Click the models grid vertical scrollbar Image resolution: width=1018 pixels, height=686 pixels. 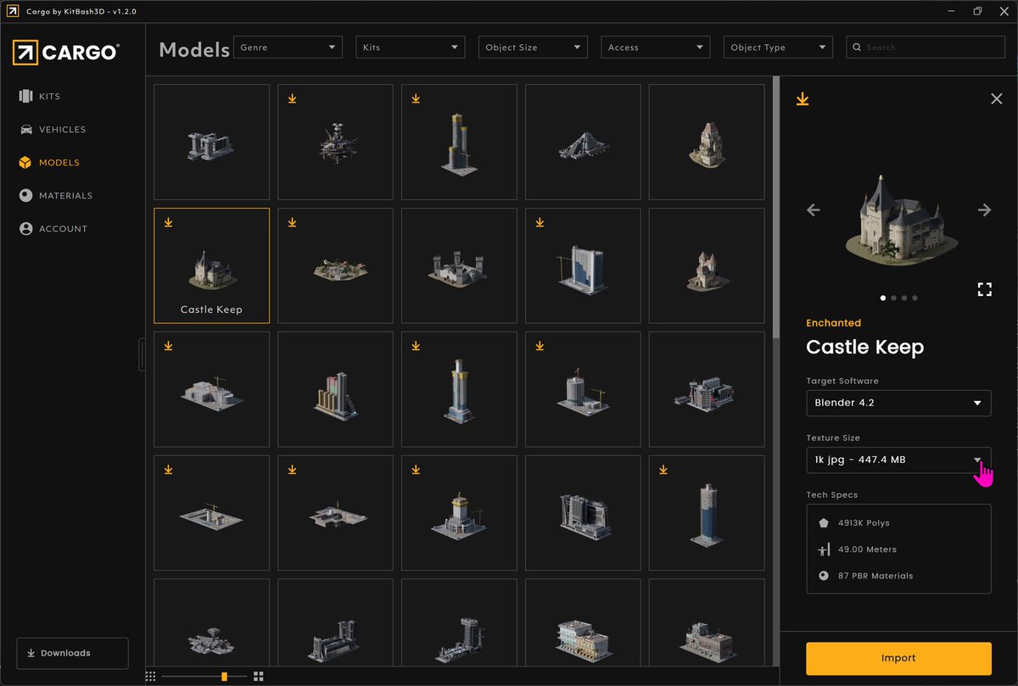[x=775, y=208]
